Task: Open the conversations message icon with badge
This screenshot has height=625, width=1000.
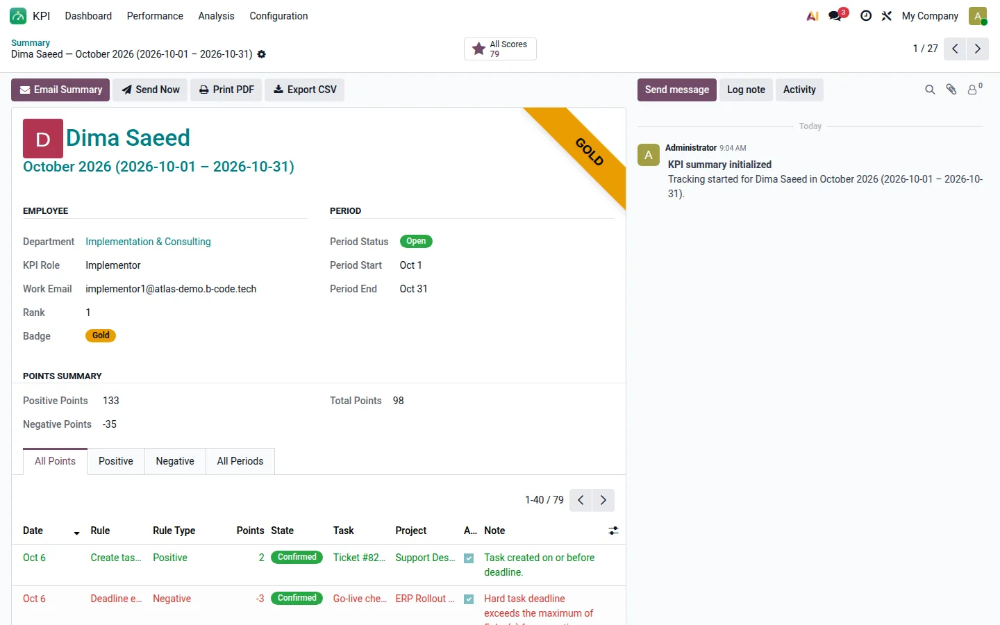Action: point(837,15)
